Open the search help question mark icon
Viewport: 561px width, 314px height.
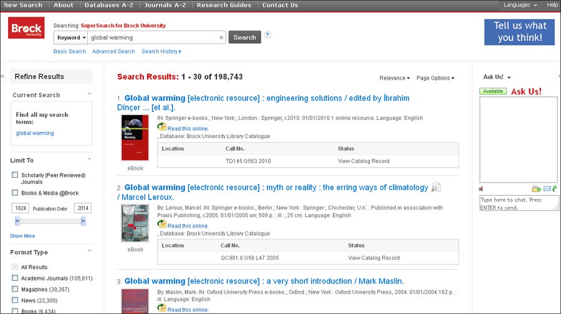coord(267,35)
